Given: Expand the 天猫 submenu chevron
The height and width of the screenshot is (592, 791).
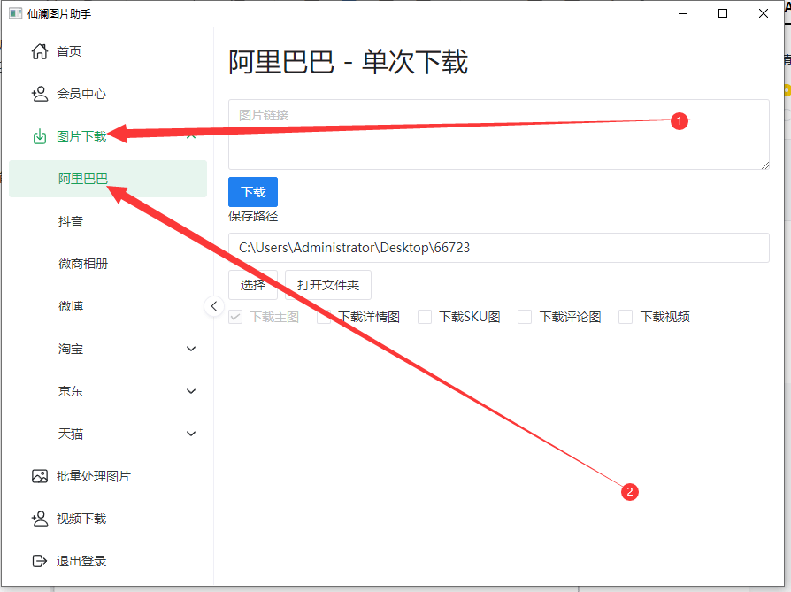Looking at the screenshot, I should point(191,434).
